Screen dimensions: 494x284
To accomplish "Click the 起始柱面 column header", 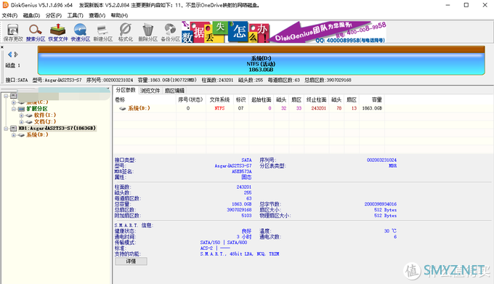I will click(x=262, y=100).
